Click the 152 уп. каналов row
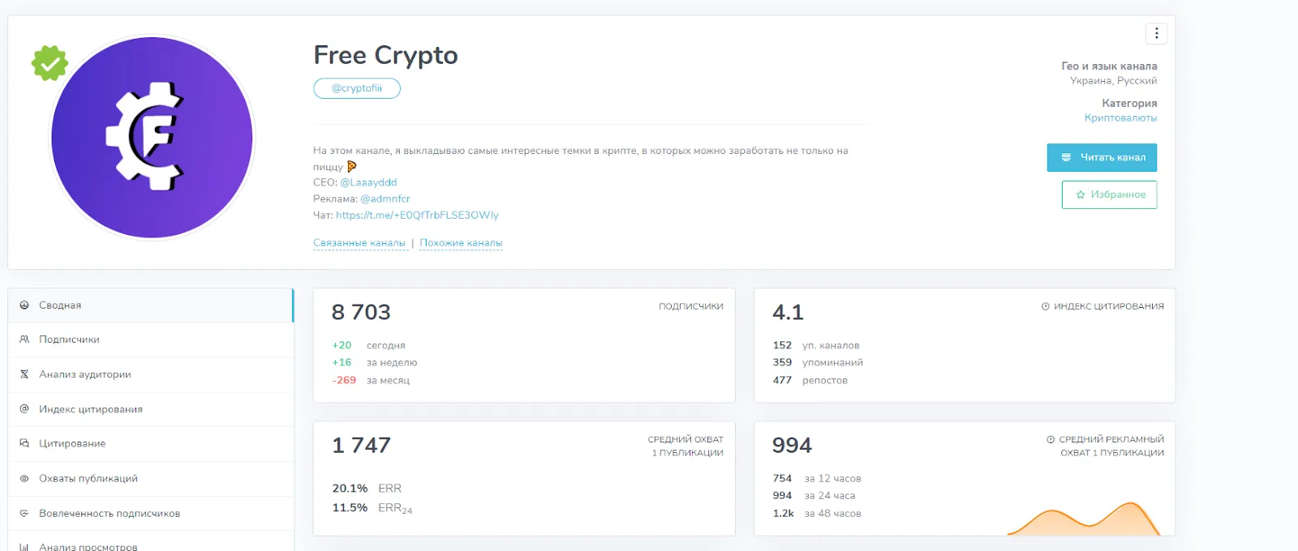 tap(816, 345)
